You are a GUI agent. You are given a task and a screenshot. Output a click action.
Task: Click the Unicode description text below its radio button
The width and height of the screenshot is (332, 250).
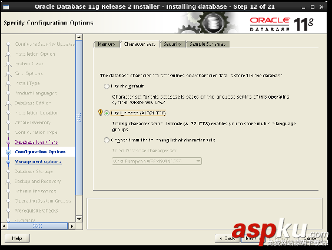tap(204, 127)
